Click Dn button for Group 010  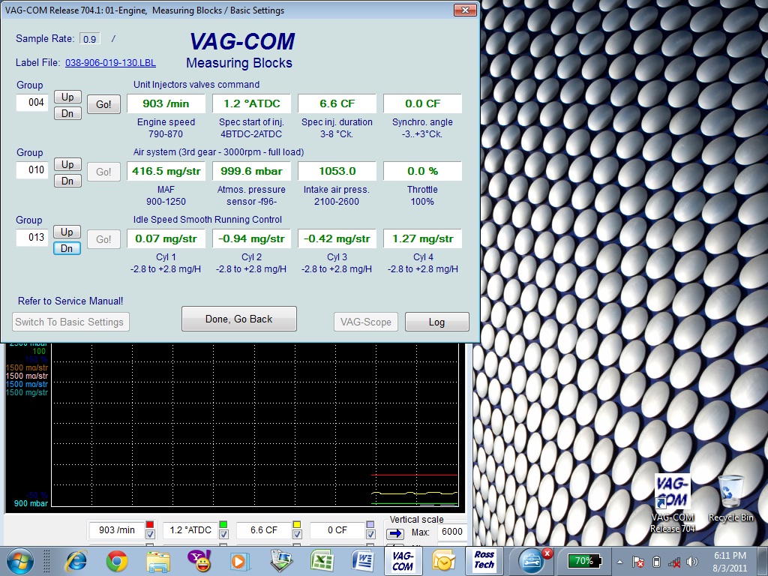click(67, 181)
